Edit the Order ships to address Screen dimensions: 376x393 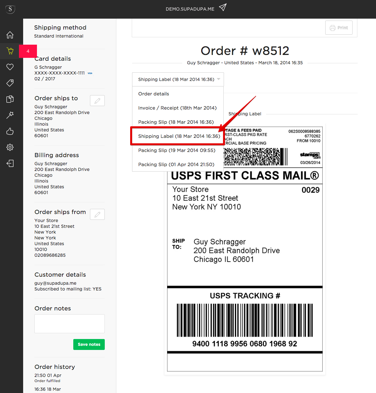pos(97,101)
